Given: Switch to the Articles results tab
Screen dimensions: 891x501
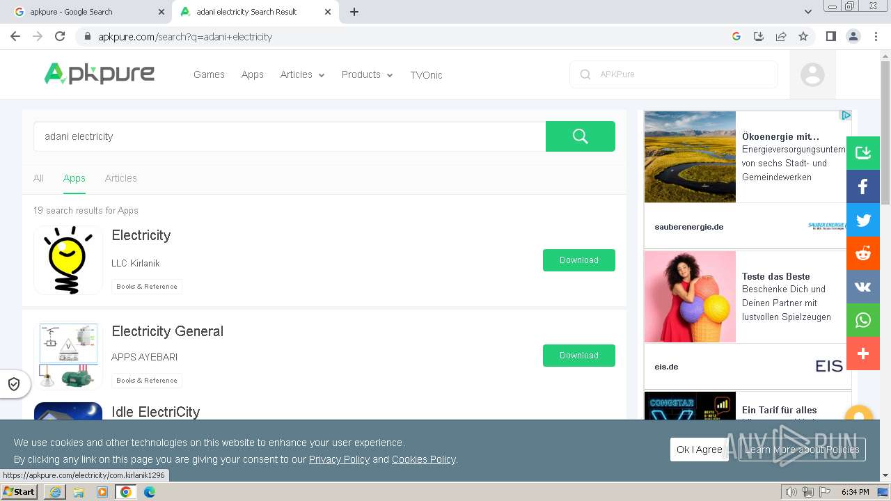Looking at the screenshot, I should coord(120,178).
